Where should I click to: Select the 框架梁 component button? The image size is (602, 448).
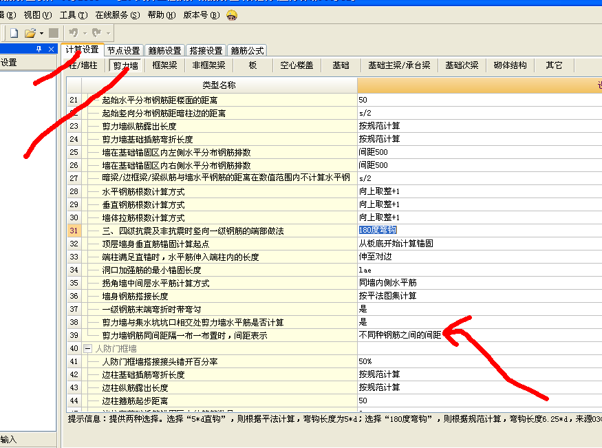pyautogui.click(x=164, y=65)
